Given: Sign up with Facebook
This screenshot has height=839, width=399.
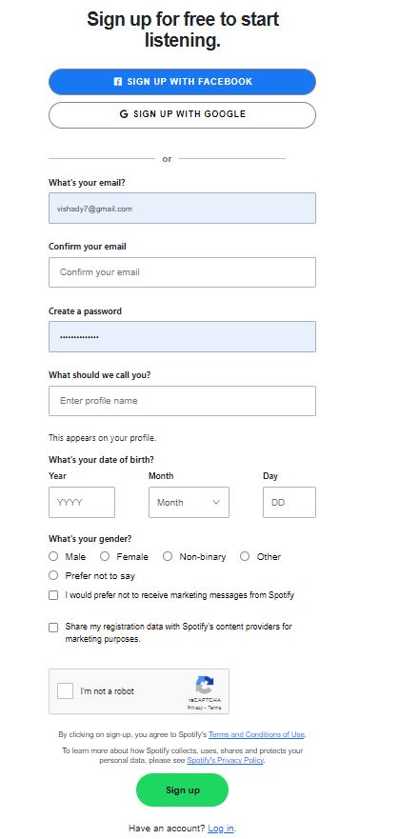Looking at the screenshot, I should pyautogui.click(x=183, y=82).
